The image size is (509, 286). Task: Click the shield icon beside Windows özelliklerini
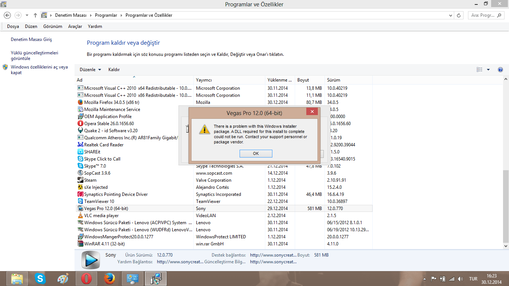[5, 67]
